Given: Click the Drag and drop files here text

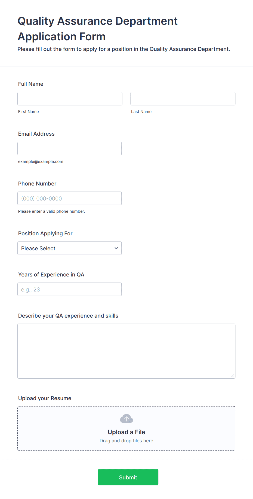Looking at the screenshot, I should click(x=126, y=441).
